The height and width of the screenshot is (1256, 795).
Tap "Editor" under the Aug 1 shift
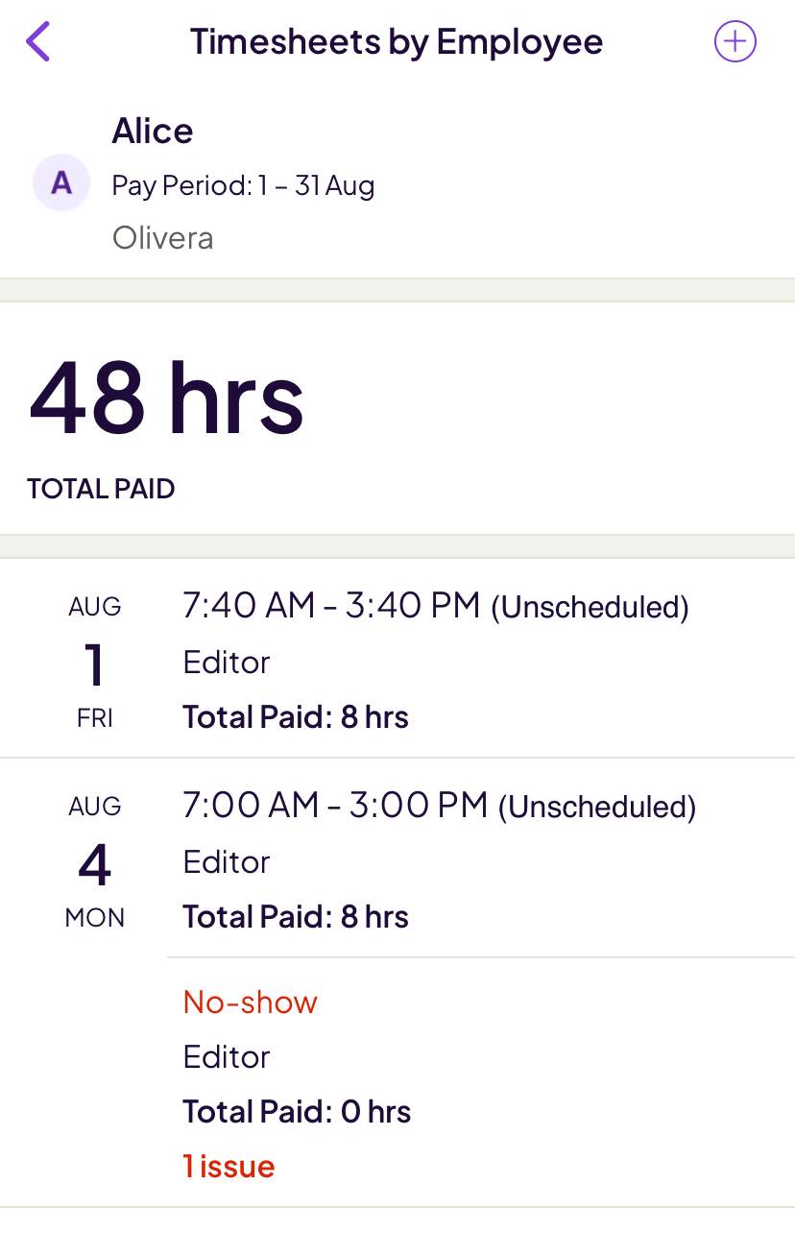(x=226, y=662)
